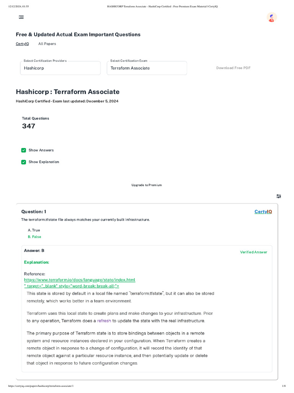Open the filter settings sliders icon
Viewport: 294px width, 393px height.
point(279,196)
